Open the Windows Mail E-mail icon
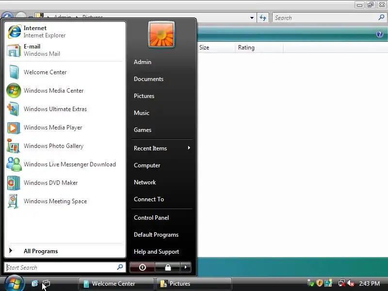This screenshot has height=291, width=388. [x=14, y=50]
